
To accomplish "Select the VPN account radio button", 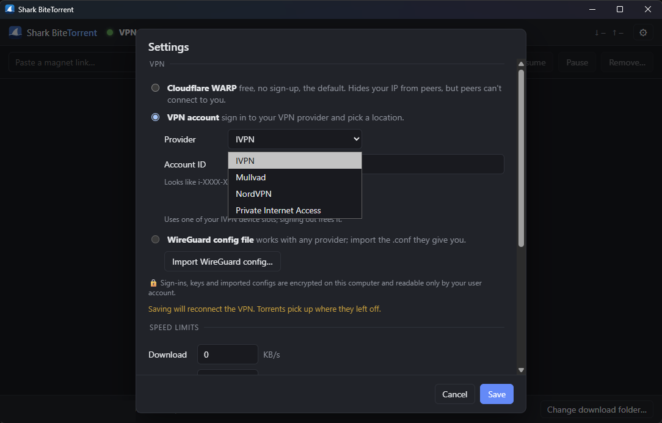I will (x=155, y=117).
